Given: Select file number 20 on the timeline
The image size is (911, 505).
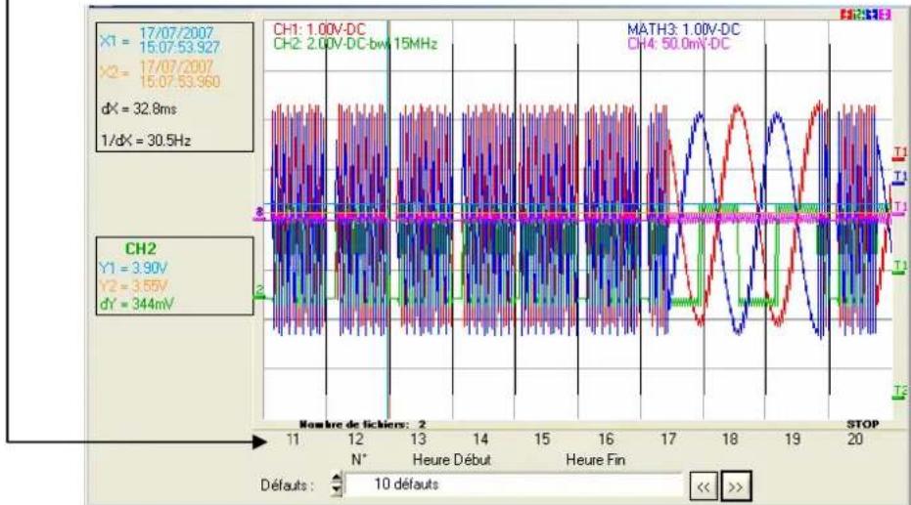Looking at the screenshot, I should (854, 440).
